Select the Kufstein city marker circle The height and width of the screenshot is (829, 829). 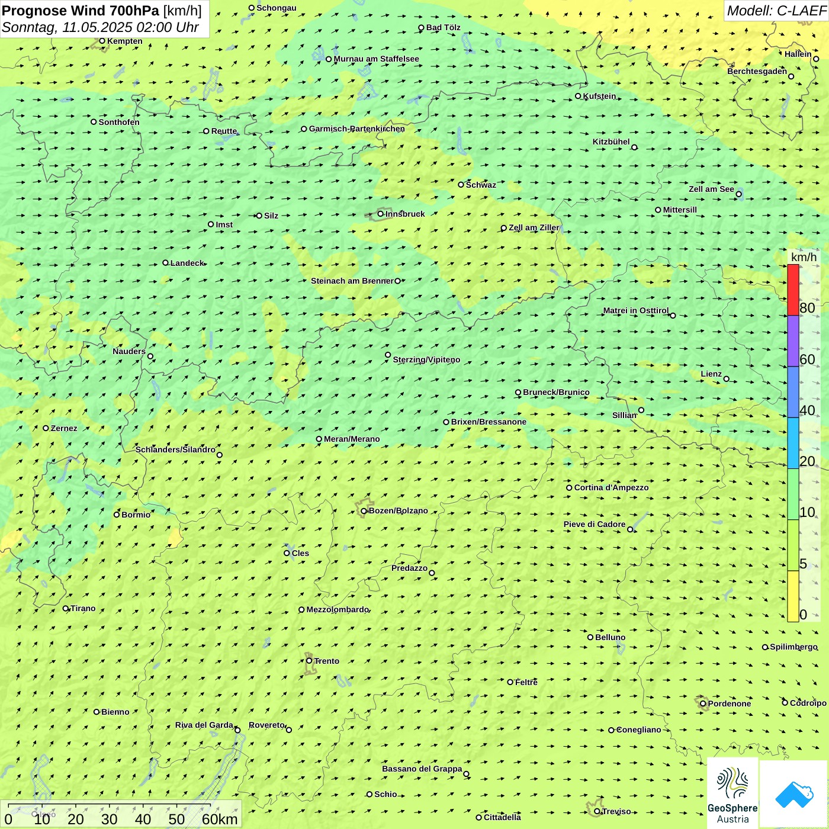coord(578,96)
